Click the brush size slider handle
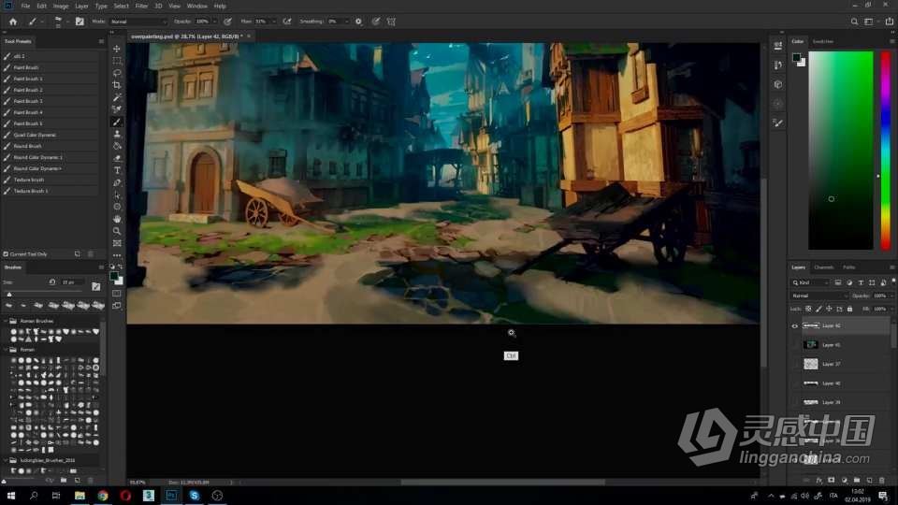Image resolution: width=898 pixels, height=505 pixels. pyautogui.click(x=9, y=294)
